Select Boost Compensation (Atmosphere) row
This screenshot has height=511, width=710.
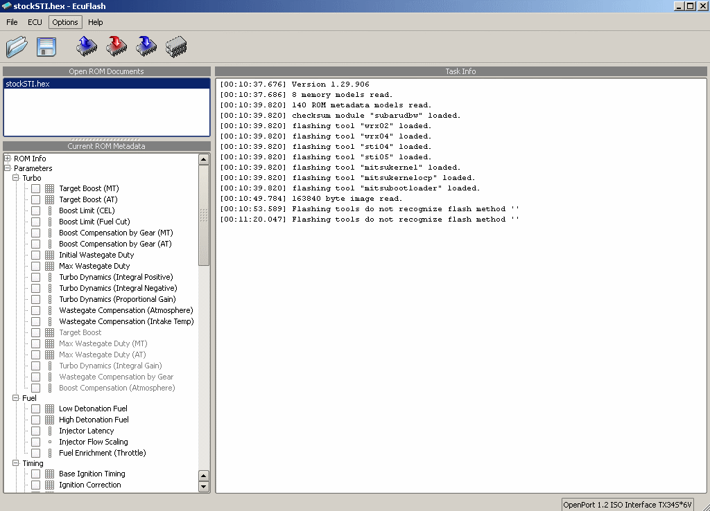click(116, 388)
